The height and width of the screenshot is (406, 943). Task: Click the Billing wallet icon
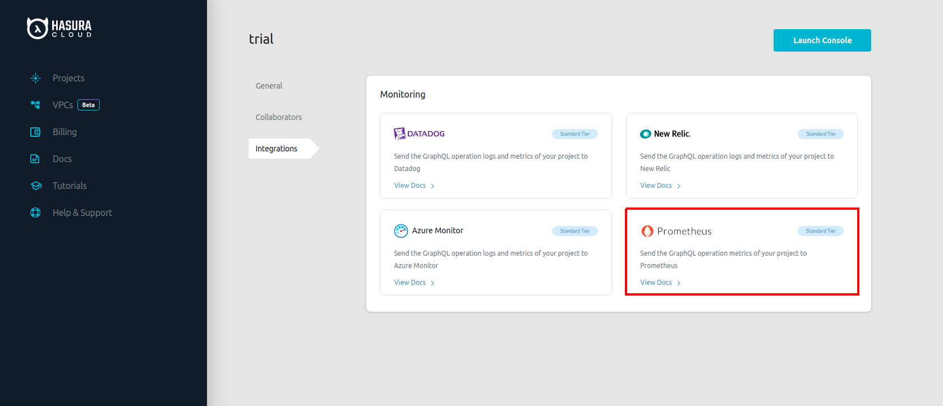[x=35, y=132]
